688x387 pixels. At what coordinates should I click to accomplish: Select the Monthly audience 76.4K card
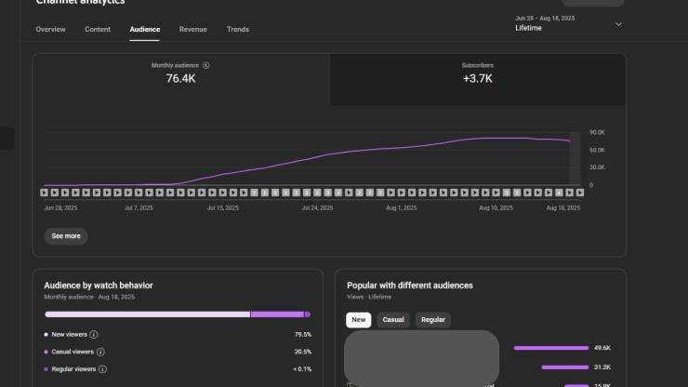(x=180, y=79)
